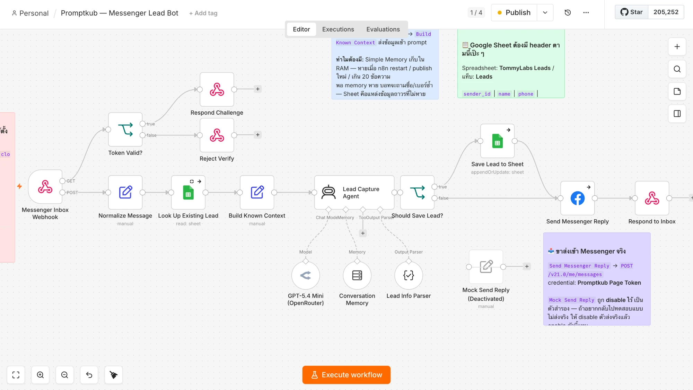Open the Lead Info Parser node
693x390 pixels.
pyautogui.click(x=409, y=275)
